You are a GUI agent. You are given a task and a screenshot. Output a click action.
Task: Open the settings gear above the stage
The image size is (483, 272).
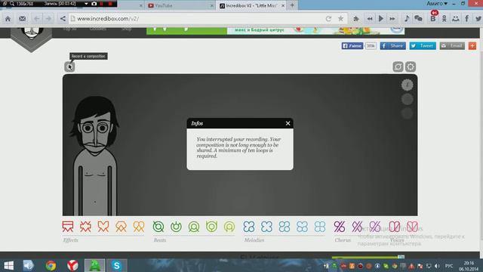click(411, 66)
